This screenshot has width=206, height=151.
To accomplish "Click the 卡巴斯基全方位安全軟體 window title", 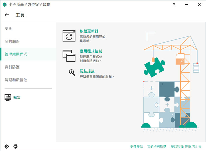I will 30,5.
